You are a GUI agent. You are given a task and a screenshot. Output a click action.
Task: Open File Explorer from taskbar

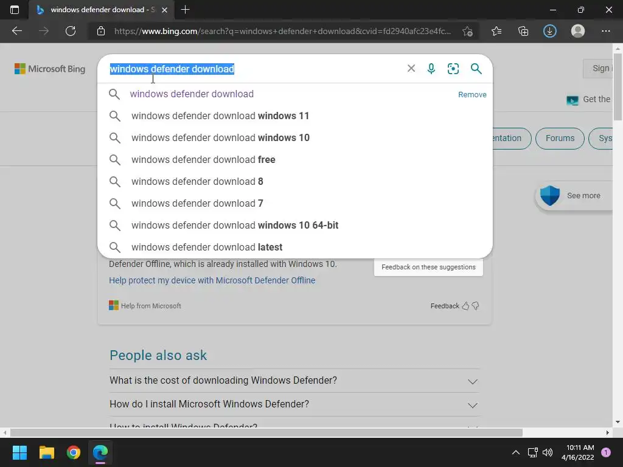coord(46,452)
